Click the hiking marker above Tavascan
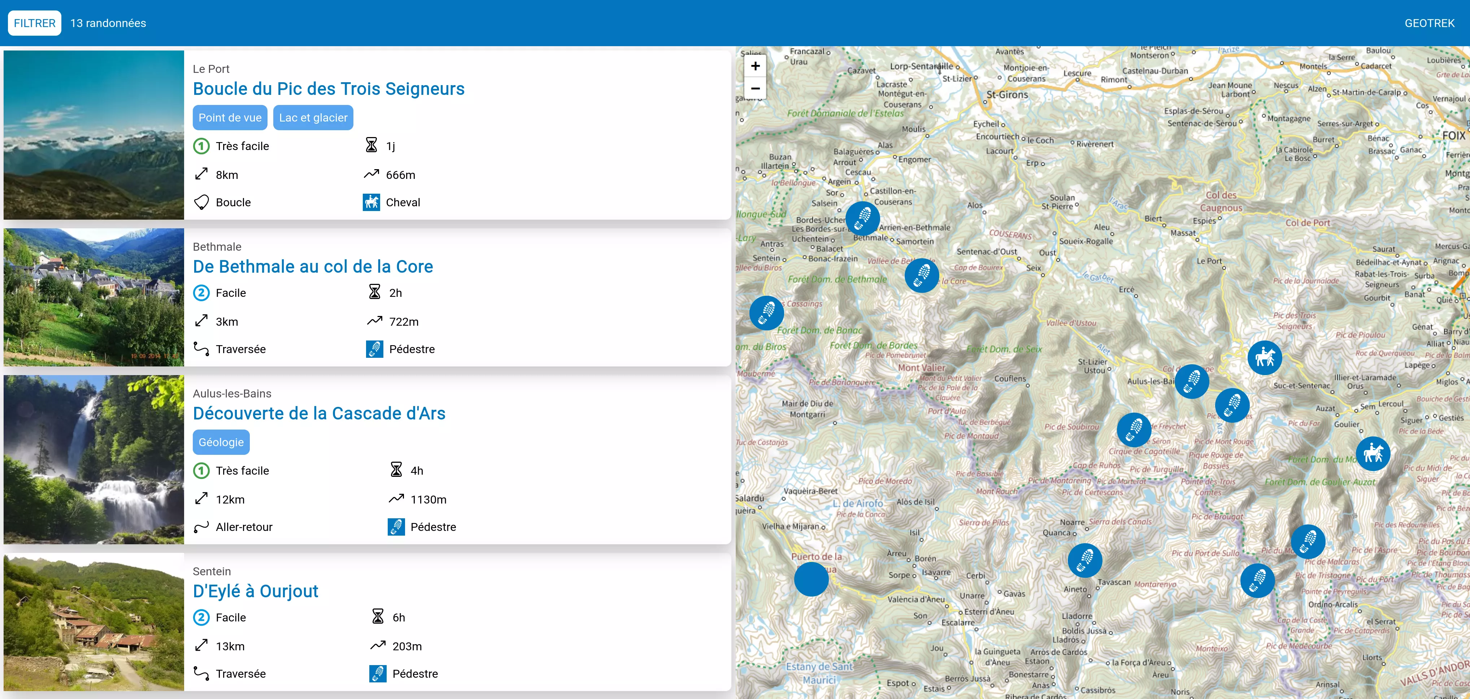 click(x=1085, y=560)
